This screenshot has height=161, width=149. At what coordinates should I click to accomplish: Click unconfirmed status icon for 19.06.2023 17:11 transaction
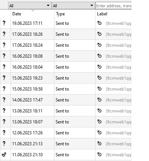pos(4,23)
